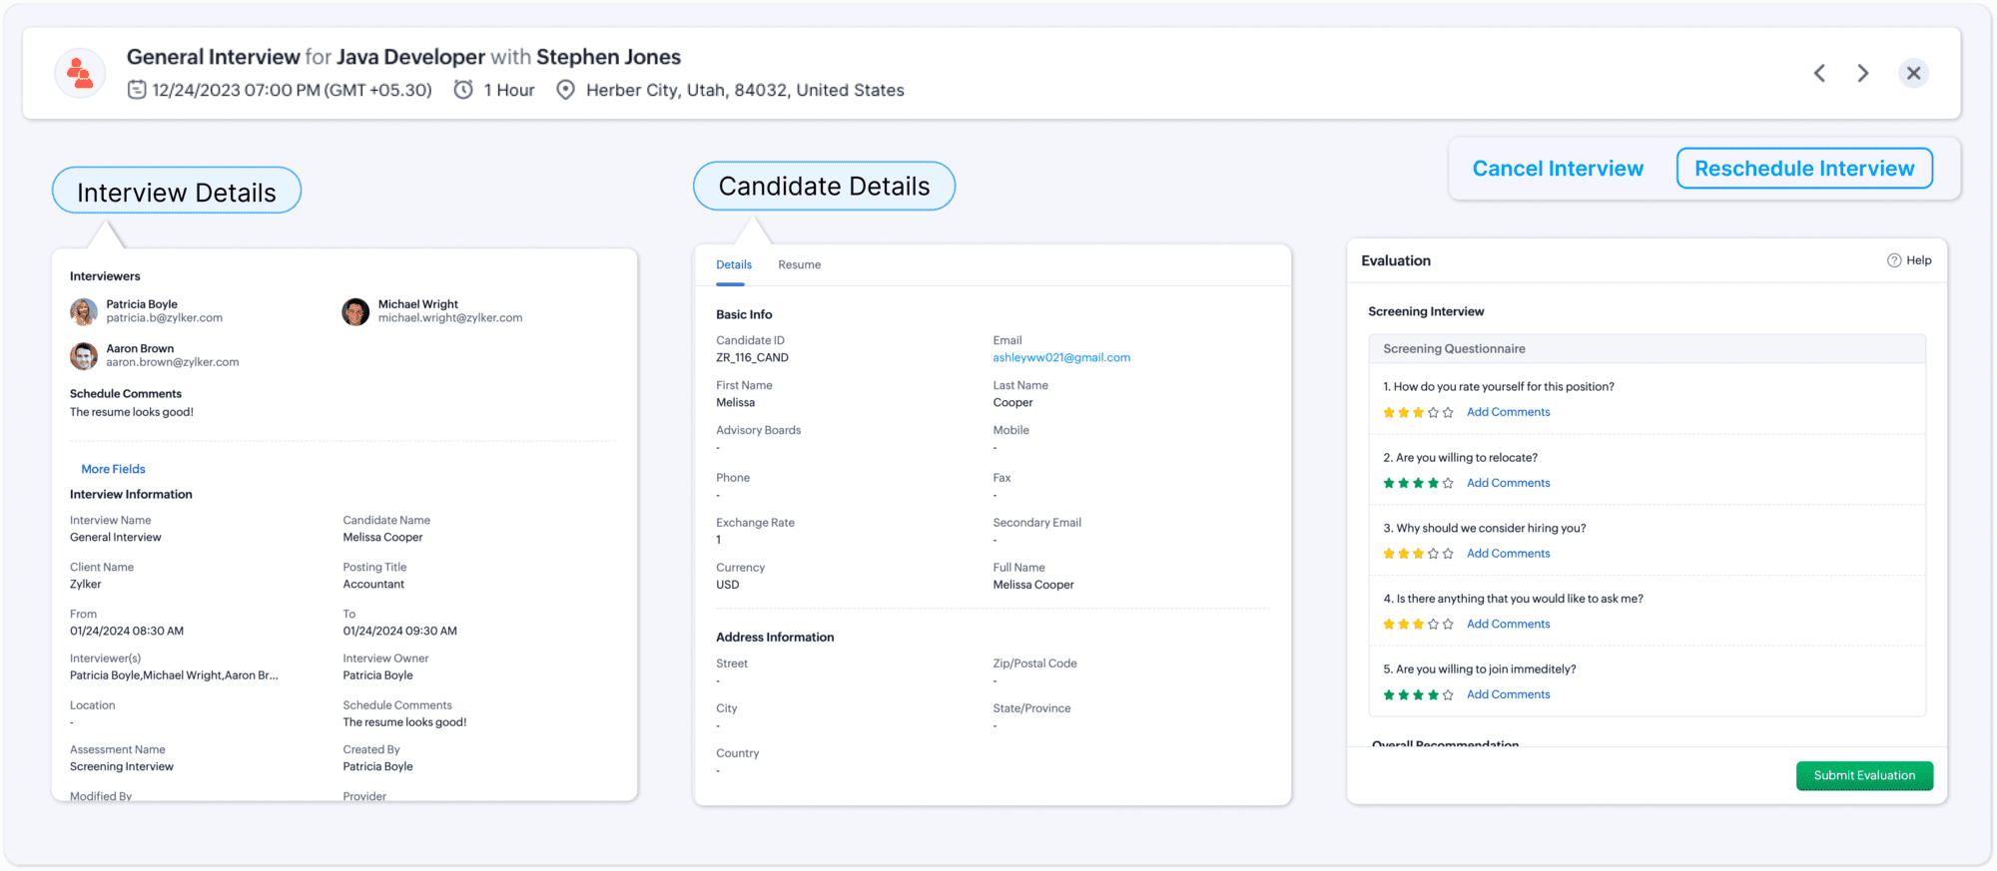The height and width of the screenshot is (871, 1997).
Task: Go to next interview with right chevron
Action: (x=1862, y=73)
